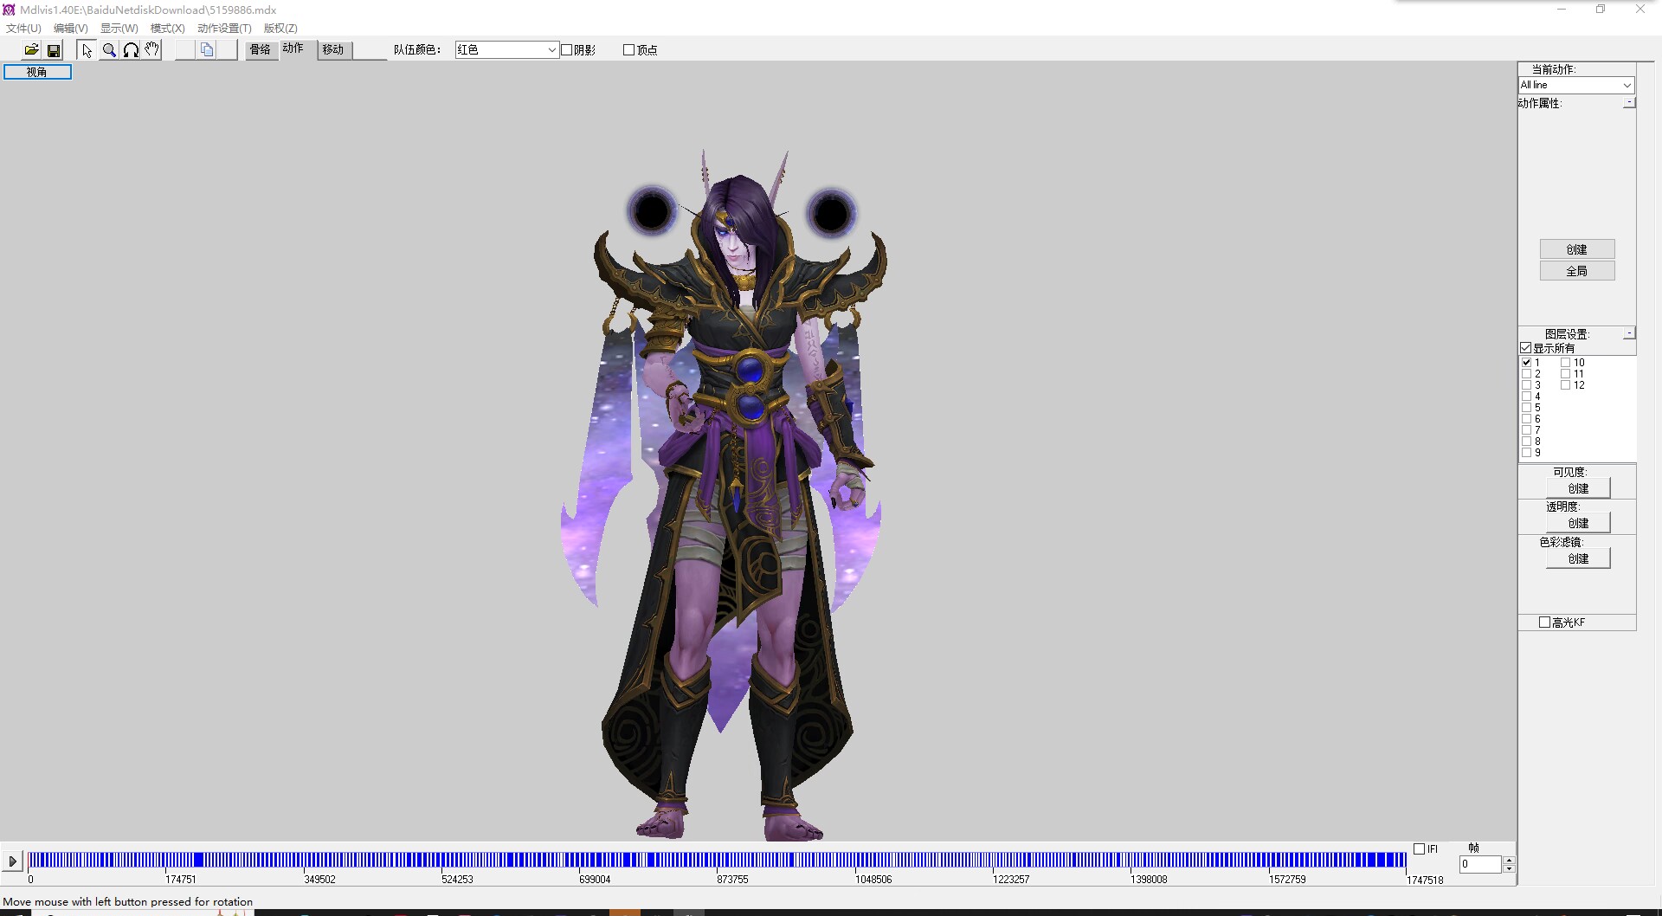Select the hand pan tool
The width and height of the screenshot is (1662, 916).
pos(152,50)
